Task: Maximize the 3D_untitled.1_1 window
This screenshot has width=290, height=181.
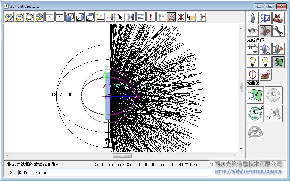Action: point(270,6)
